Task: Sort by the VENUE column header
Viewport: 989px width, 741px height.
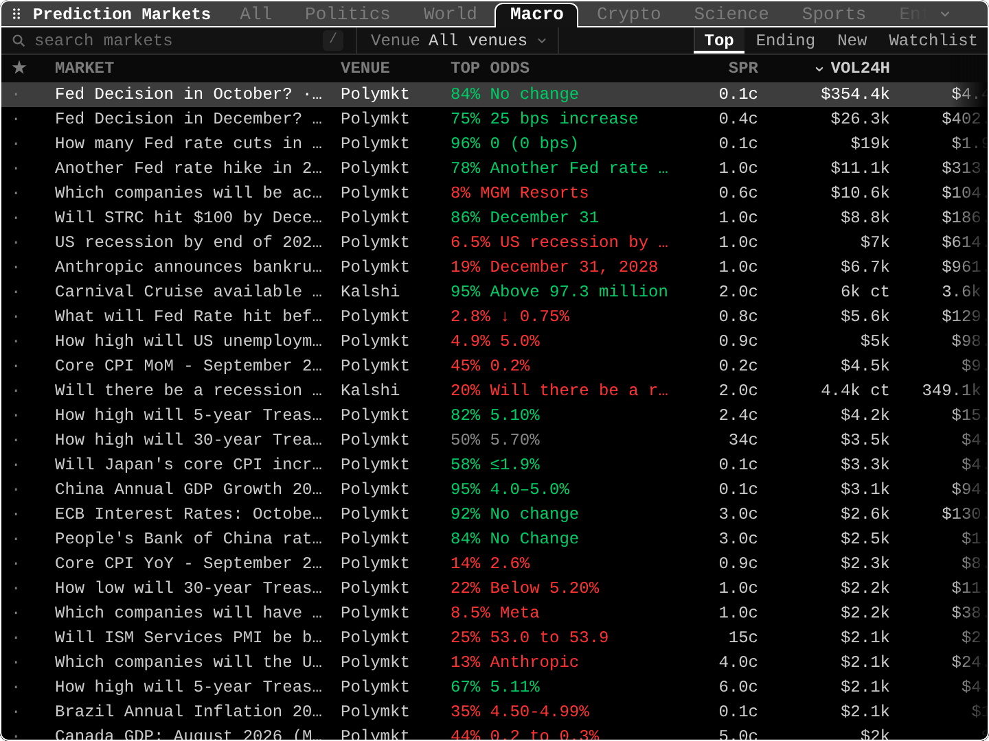Action: pos(365,68)
